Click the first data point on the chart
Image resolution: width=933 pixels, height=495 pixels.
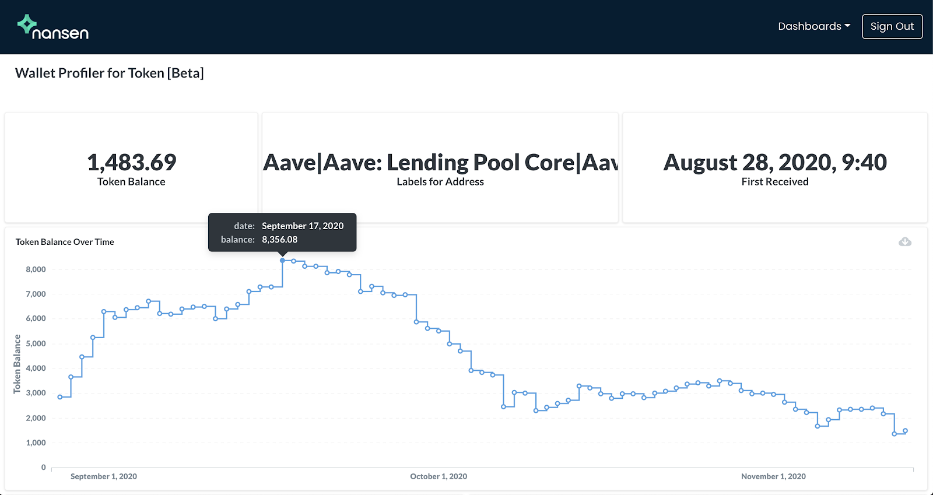coord(60,397)
